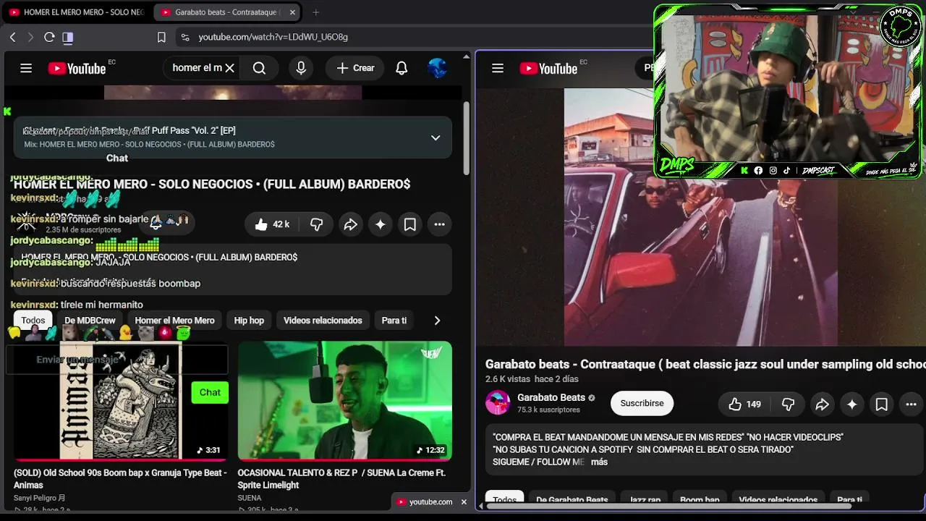The width and height of the screenshot is (926, 521).
Task: Open Animas Boom bap beat video title
Action: [x=119, y=479]
